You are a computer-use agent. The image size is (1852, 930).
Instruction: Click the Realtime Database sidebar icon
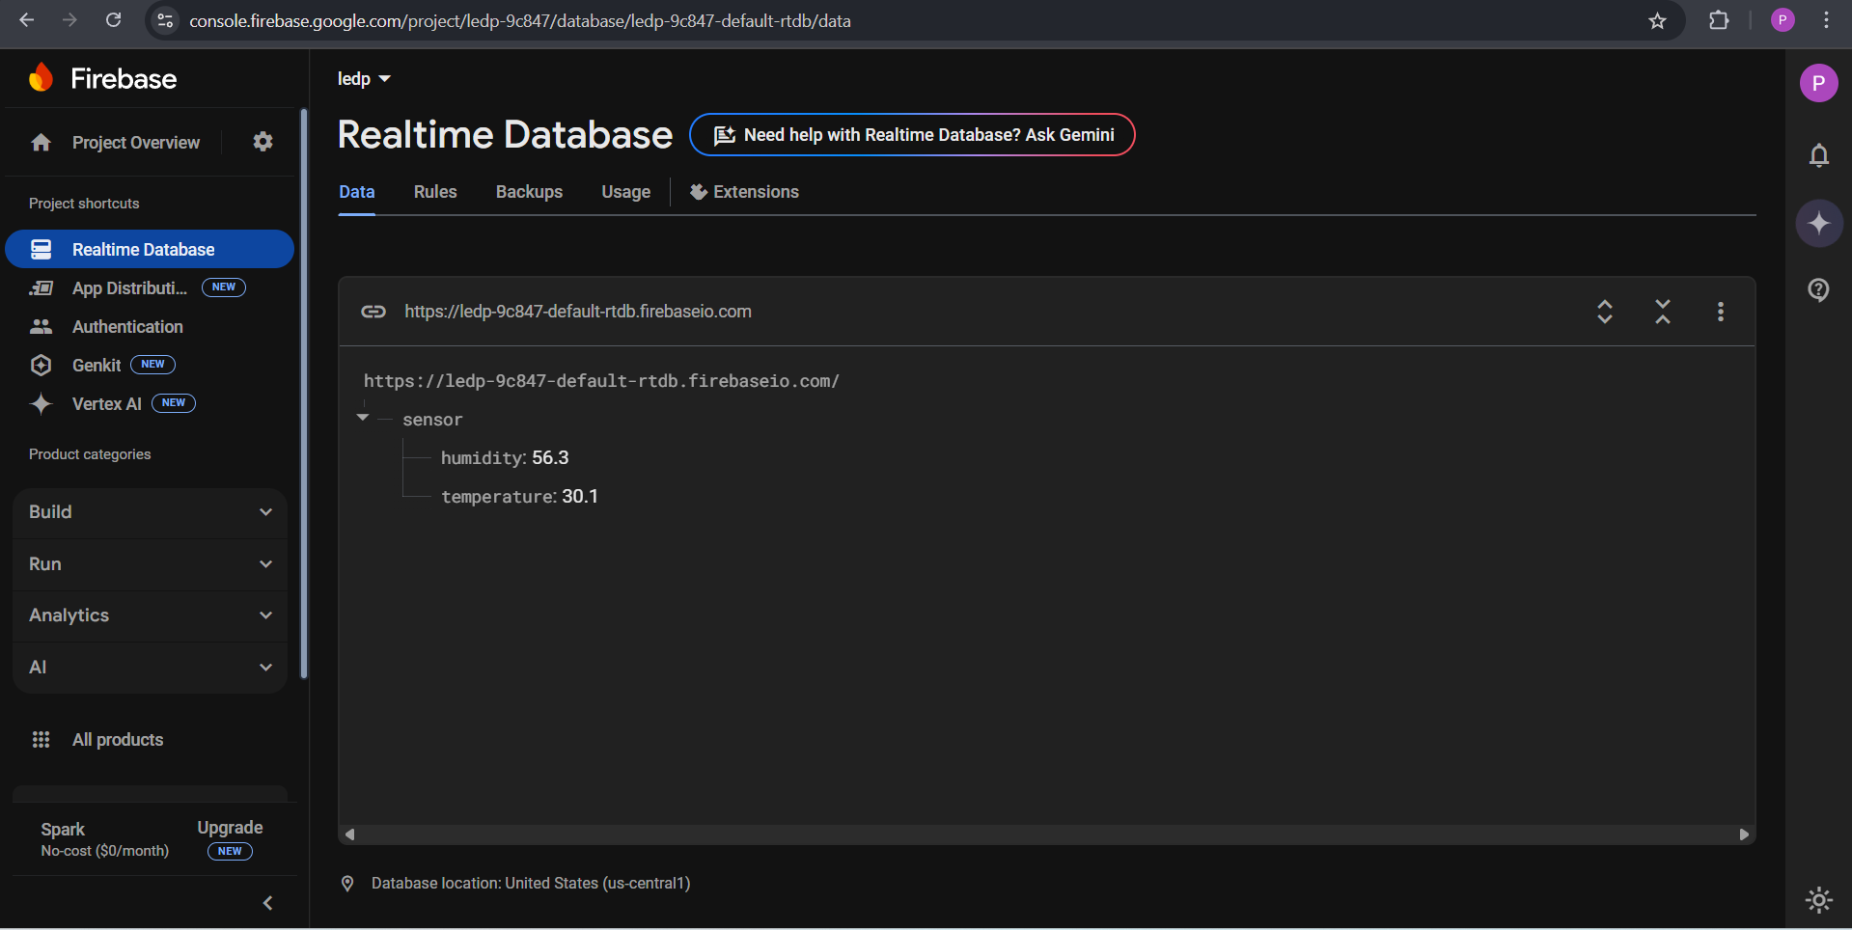(41, 250)
